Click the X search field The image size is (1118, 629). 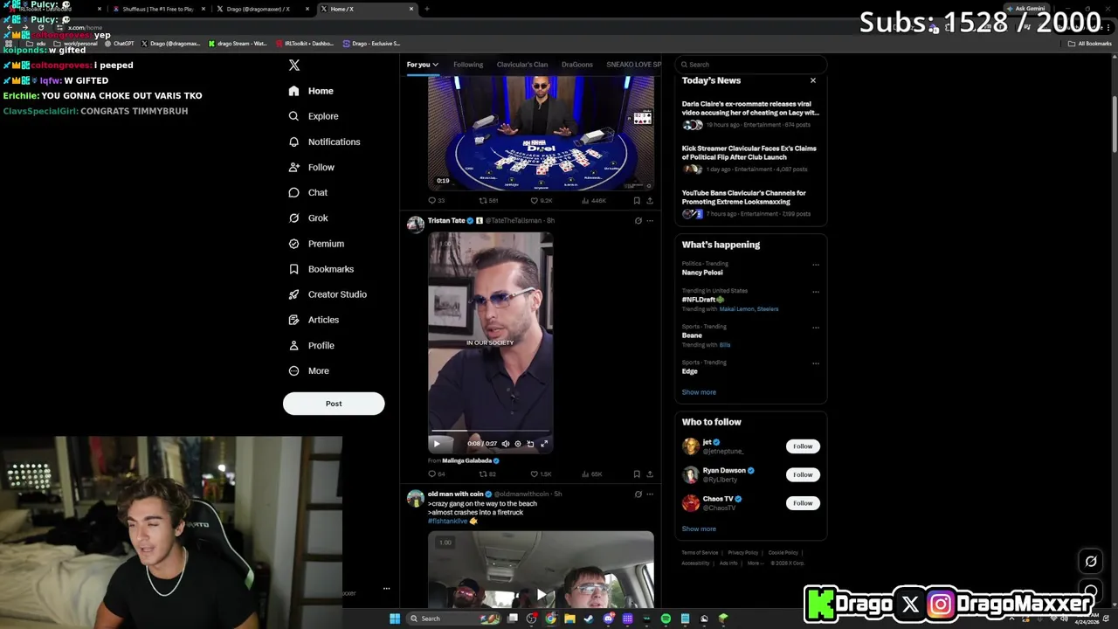point(751,65)
